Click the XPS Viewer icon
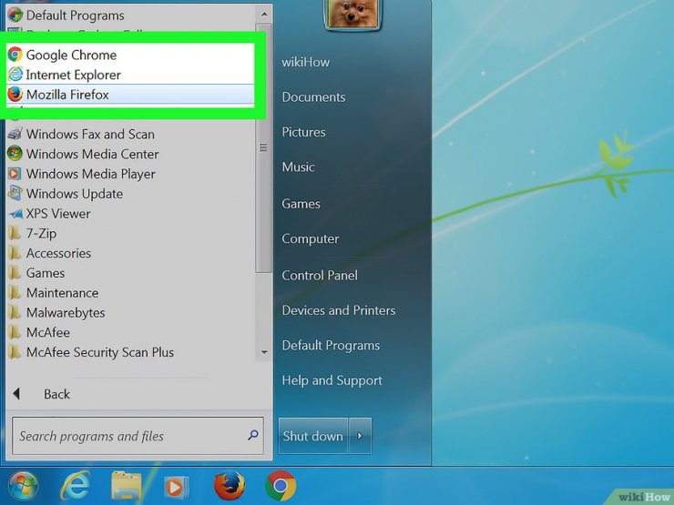Image resolution: width=674 pixels, height=505 pixels. (x=15, y=214)
